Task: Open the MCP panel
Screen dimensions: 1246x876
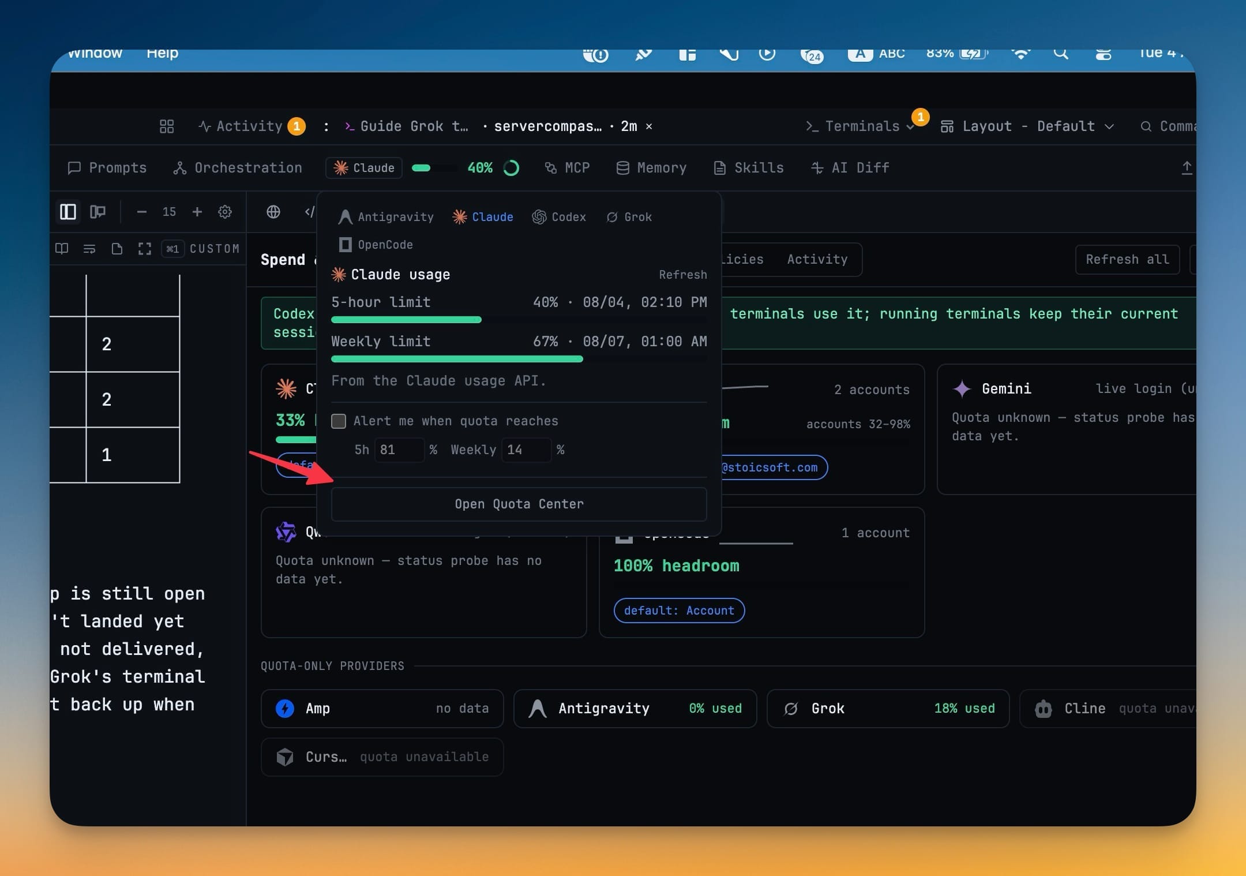Action: coord(568,168)
